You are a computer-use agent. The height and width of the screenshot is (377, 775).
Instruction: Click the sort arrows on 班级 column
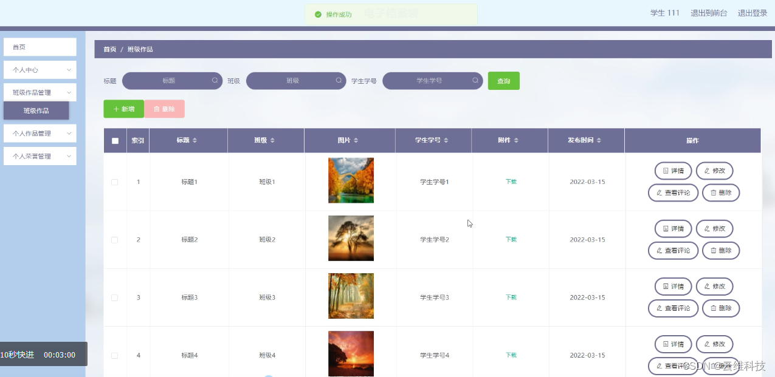272,140
